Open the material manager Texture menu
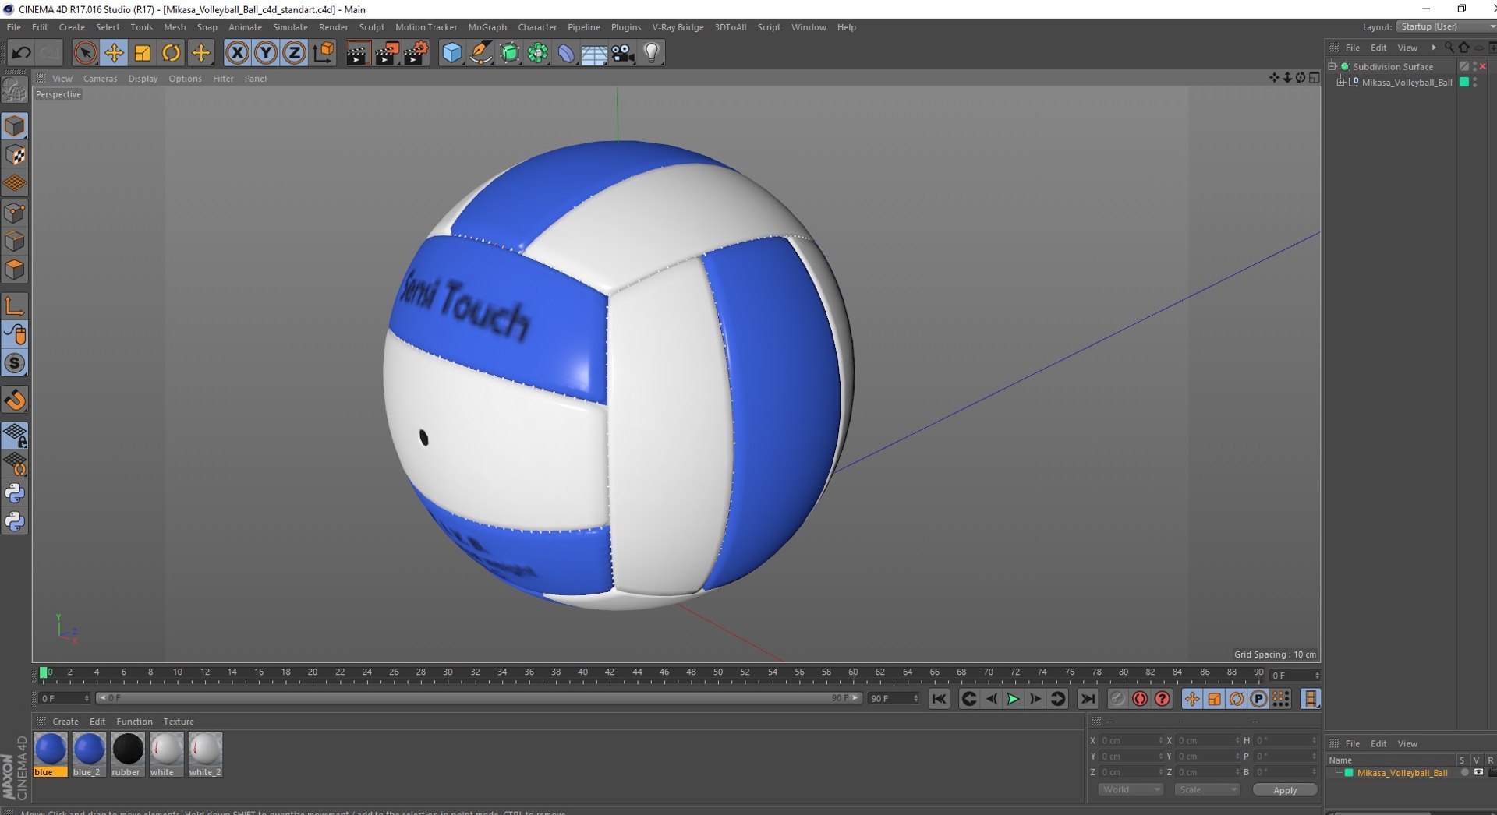 pos(179,722)
